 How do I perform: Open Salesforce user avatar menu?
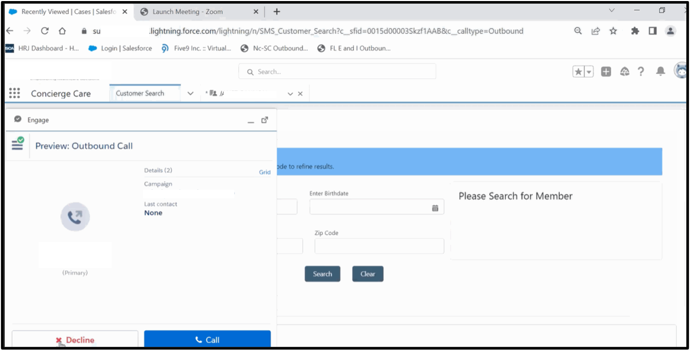pos(680,70)
